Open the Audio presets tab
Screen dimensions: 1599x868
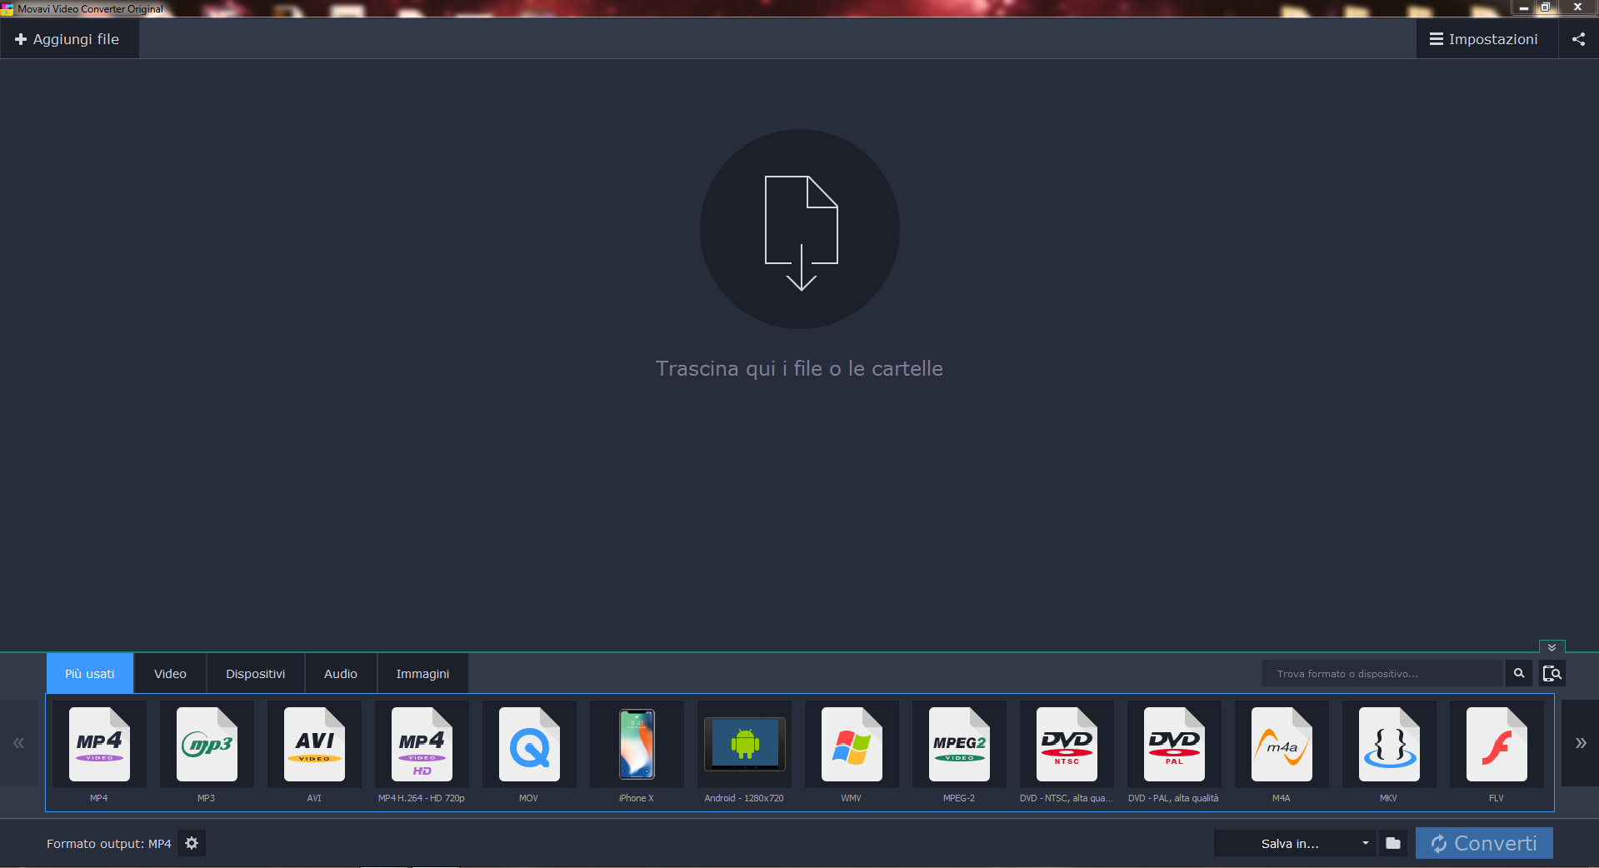[340, 673]
